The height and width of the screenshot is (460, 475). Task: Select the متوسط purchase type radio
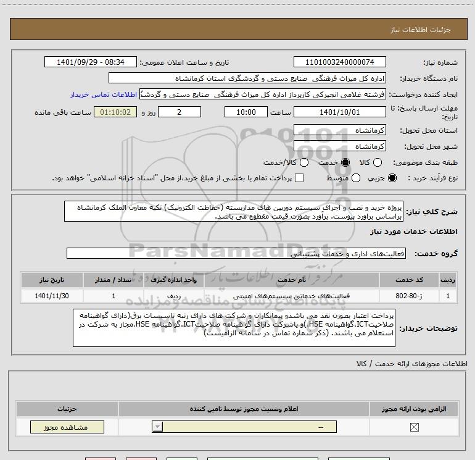[x=356, y=178]
